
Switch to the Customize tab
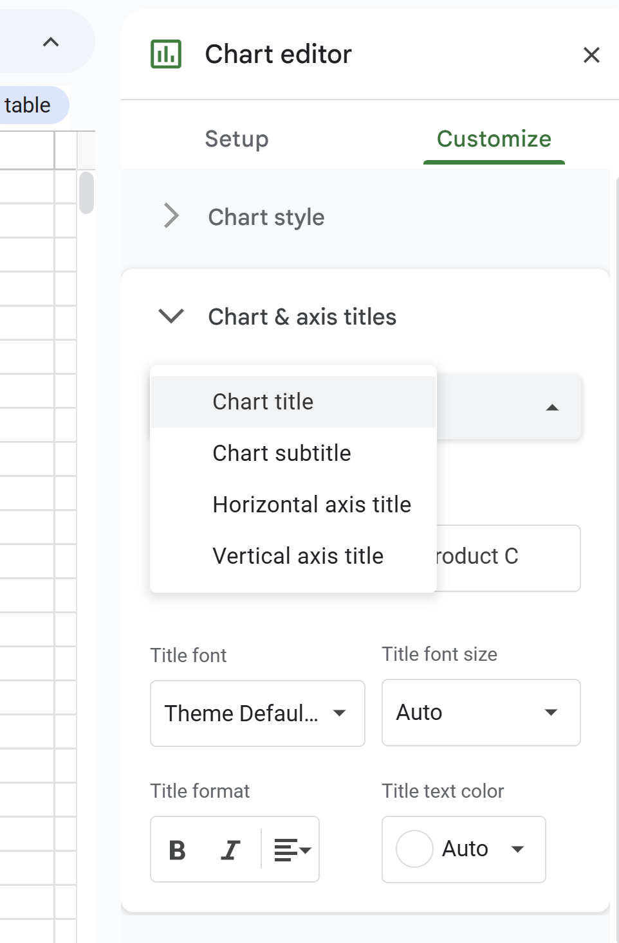click(494, 139)
